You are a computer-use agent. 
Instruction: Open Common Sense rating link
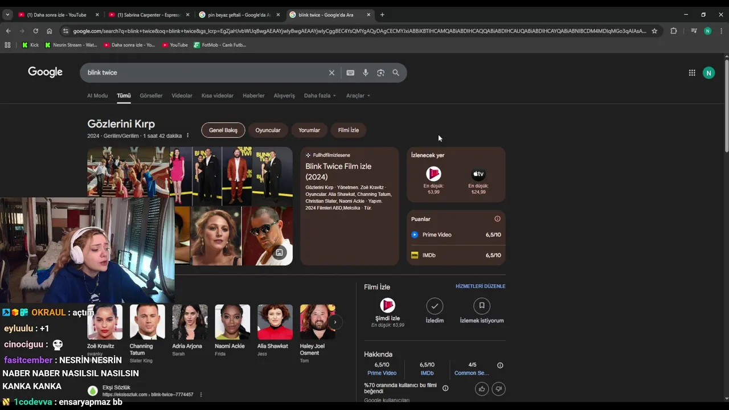(472, 373)
